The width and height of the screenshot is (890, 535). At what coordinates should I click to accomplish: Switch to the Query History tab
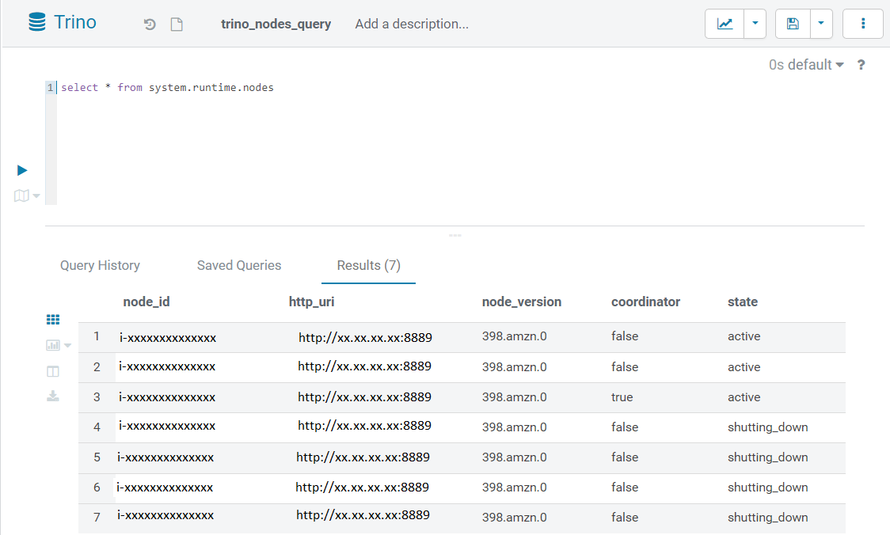tap(100, 265)
